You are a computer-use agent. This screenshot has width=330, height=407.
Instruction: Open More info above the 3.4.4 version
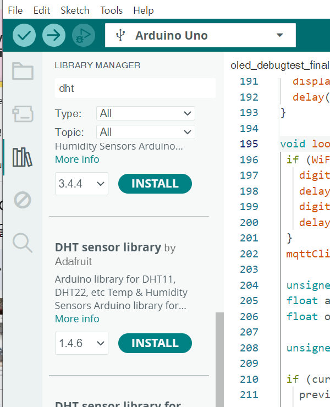77,159
